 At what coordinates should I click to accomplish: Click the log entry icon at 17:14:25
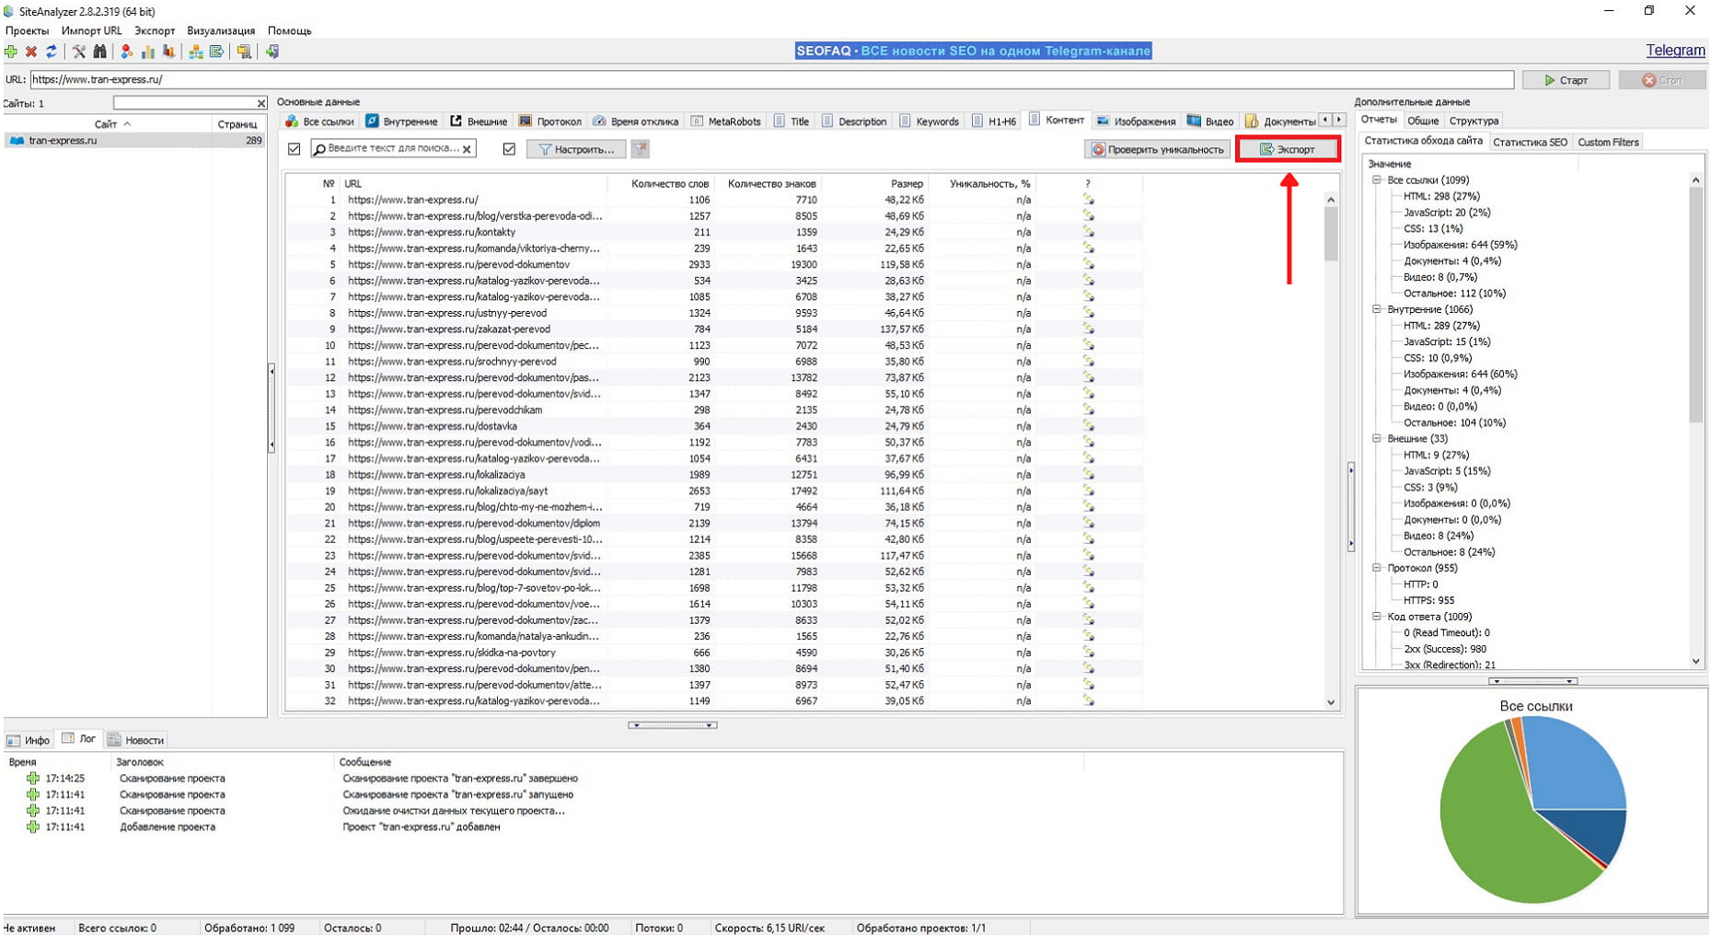(x=33, y=779)
